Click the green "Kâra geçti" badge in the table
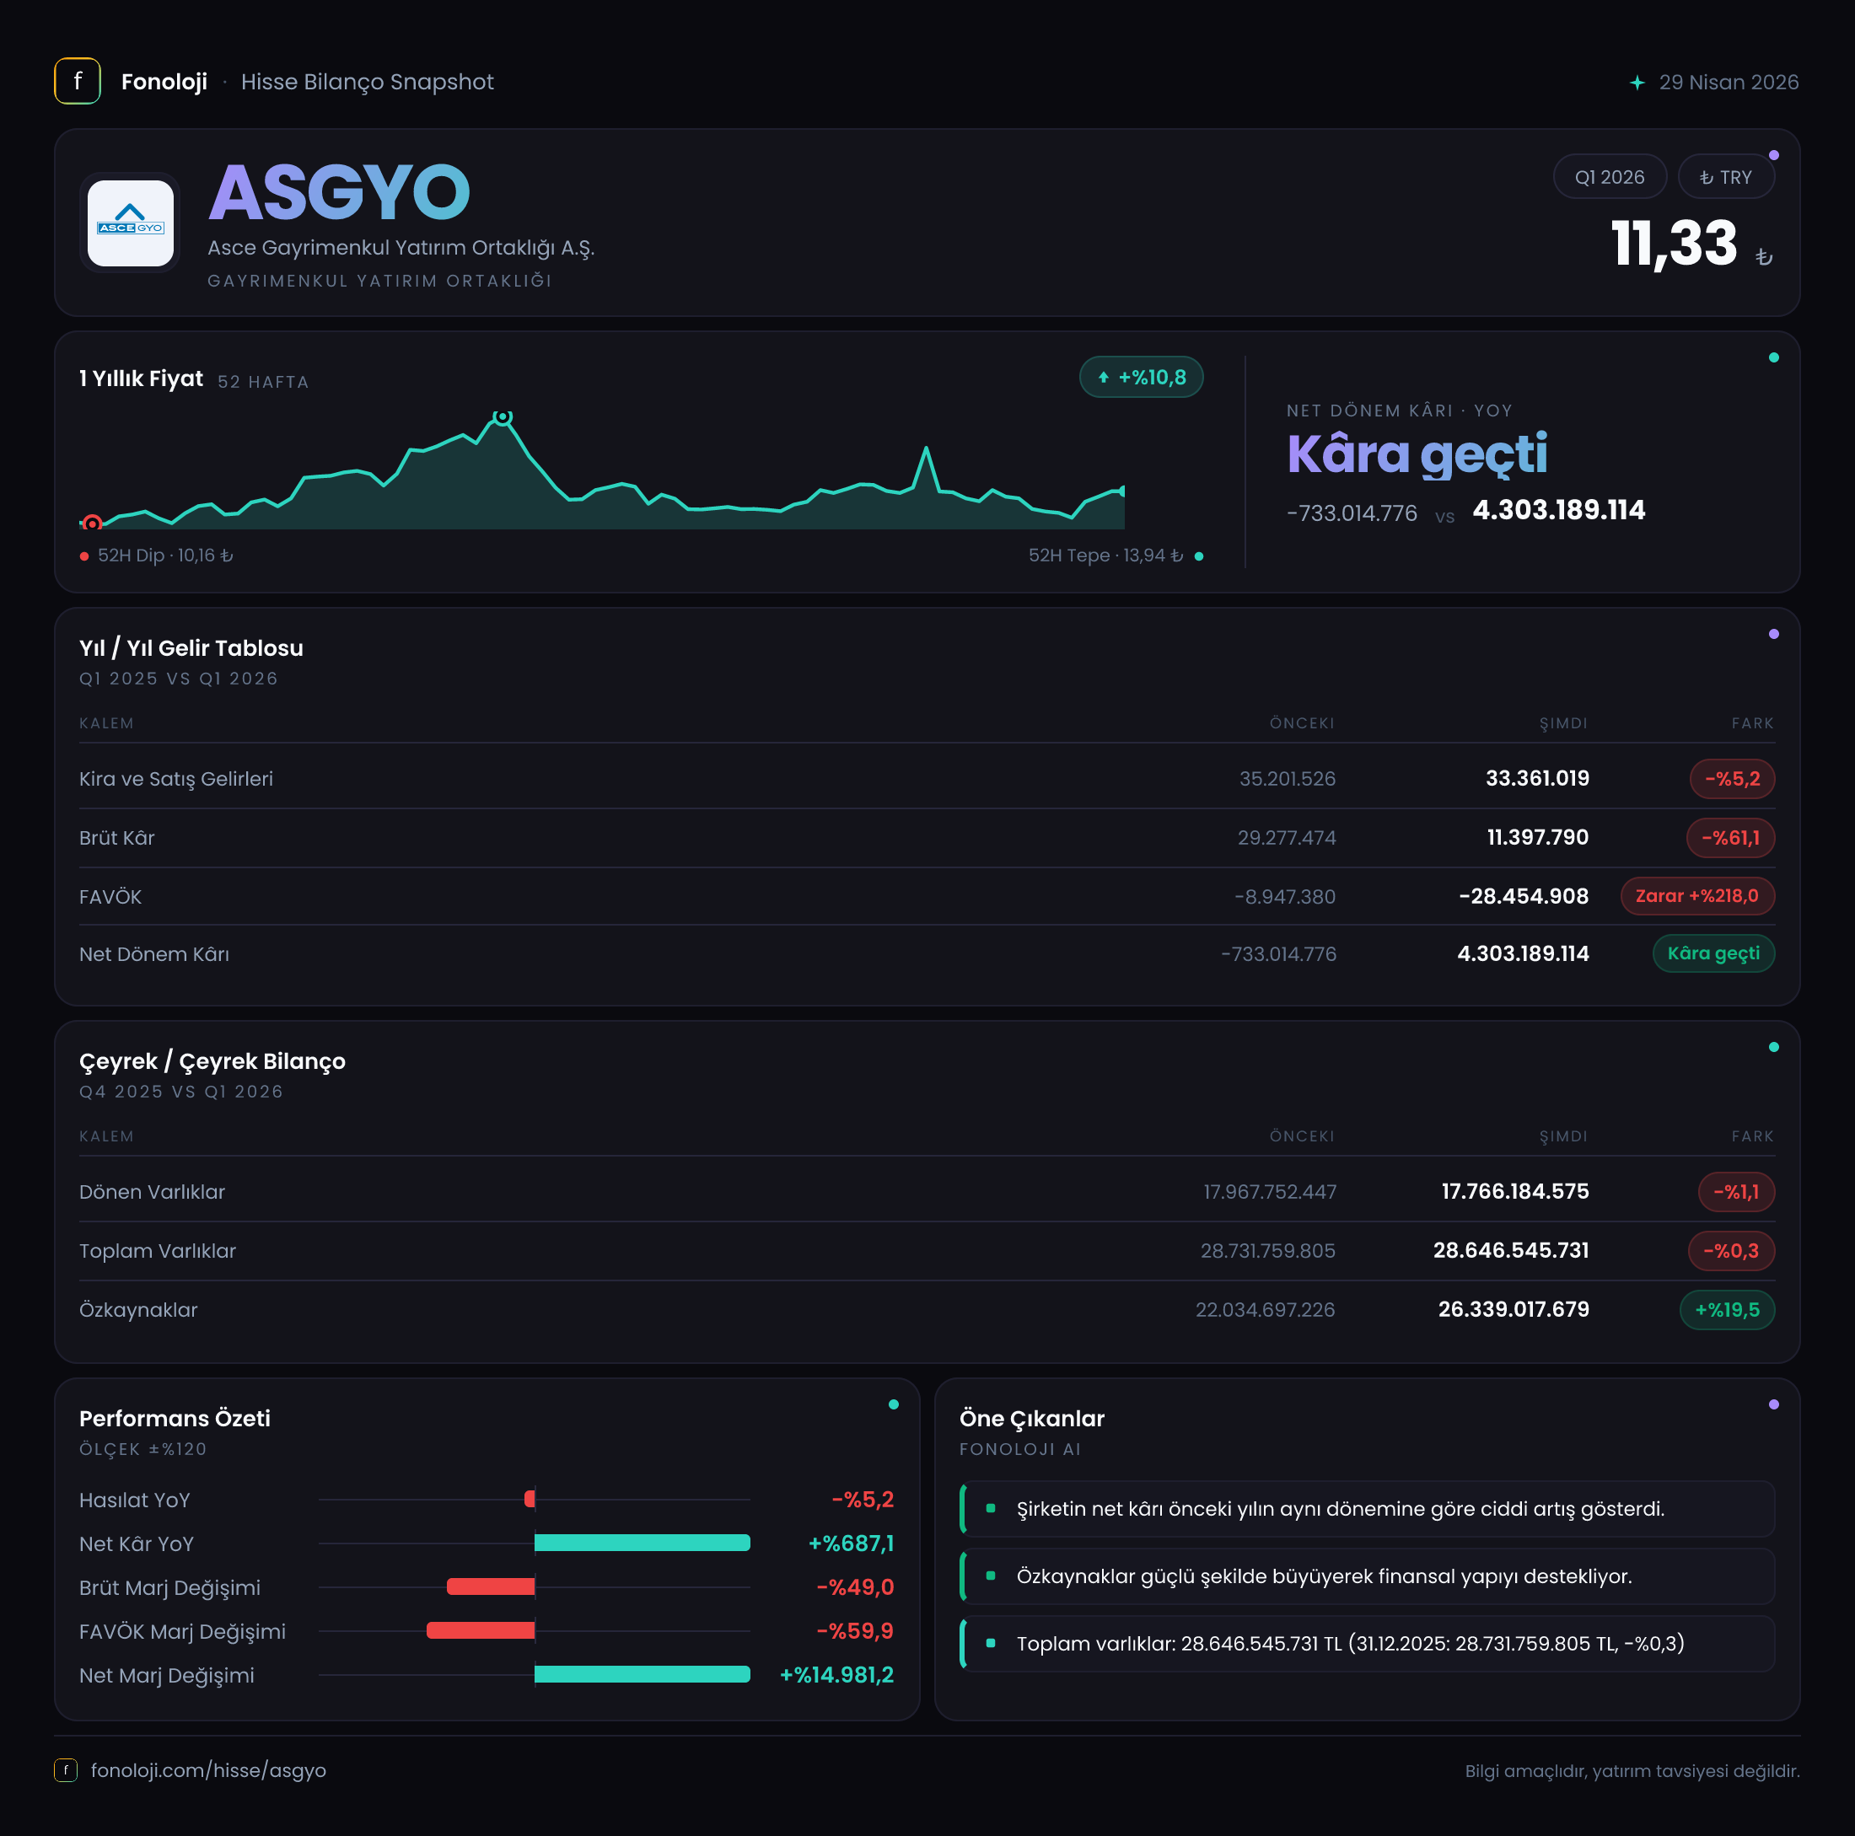 [x=1714, y=954]
